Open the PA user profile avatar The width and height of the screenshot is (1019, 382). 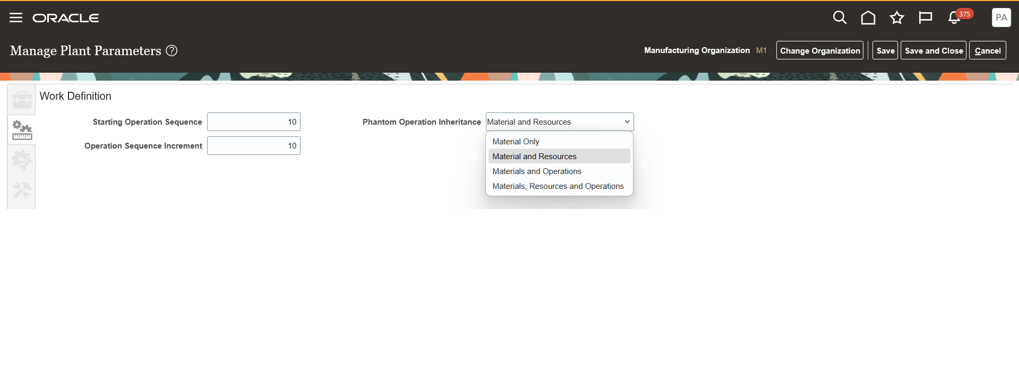1001,18
